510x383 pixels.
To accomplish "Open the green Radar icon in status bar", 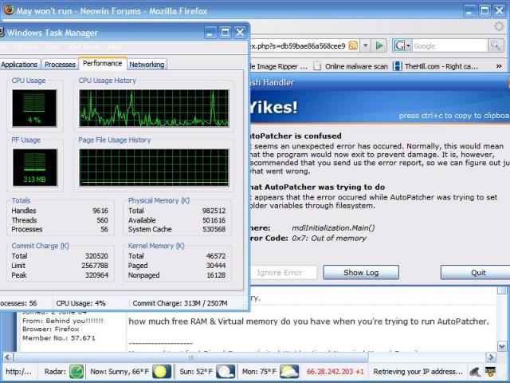I will [76, 372].
